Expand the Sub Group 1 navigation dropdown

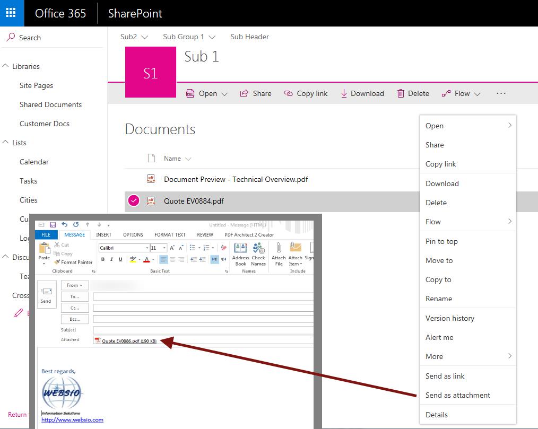[212, 37]
